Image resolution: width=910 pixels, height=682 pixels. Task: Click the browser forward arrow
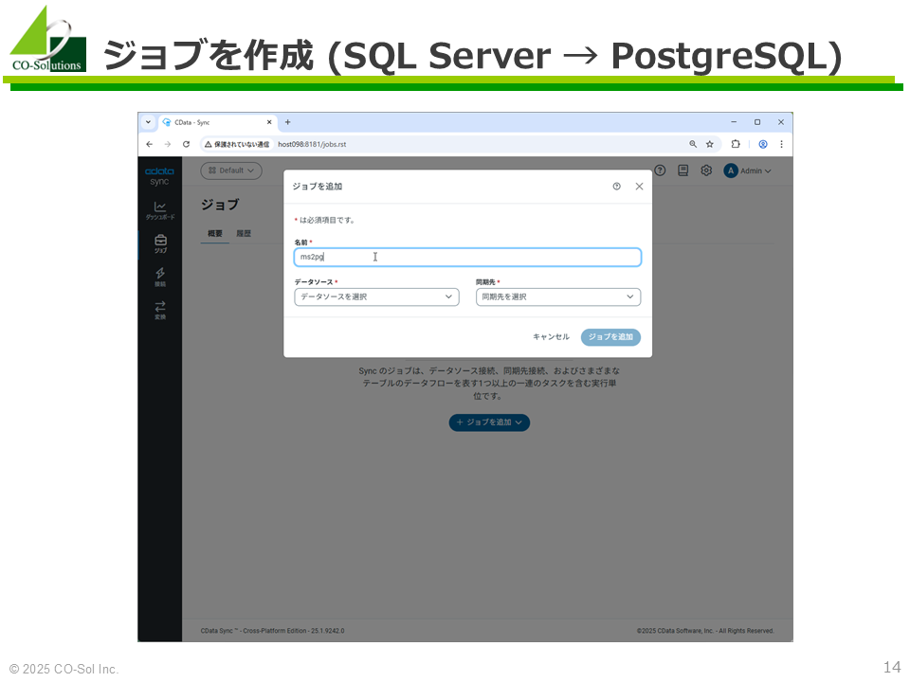[x=168, y=144]
